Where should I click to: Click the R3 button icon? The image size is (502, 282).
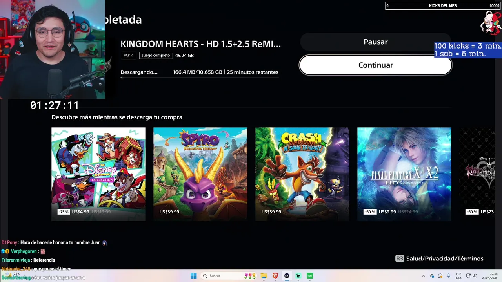[x=400, y=258]
